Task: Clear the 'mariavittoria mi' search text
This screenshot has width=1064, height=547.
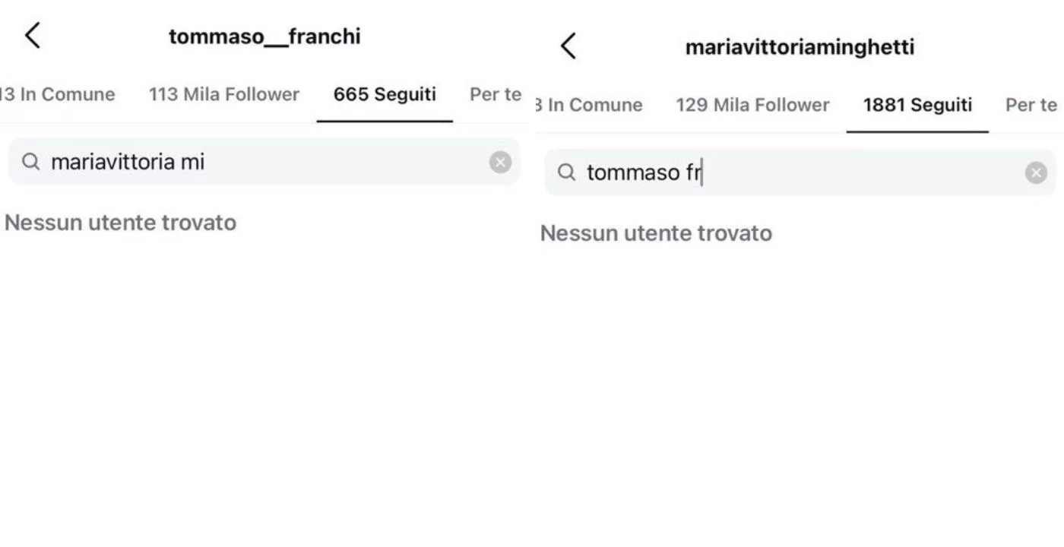Action: coord(500,162)
